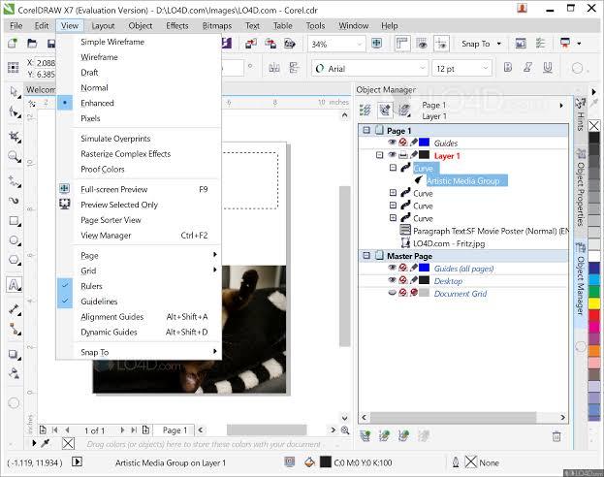Viewport: 604px width, 477px height.
Task: Switch to the Hints docker tab
Action: [581, 114]
